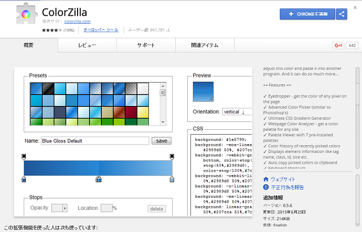Select the left color stop below gradient

click(24, 179)
